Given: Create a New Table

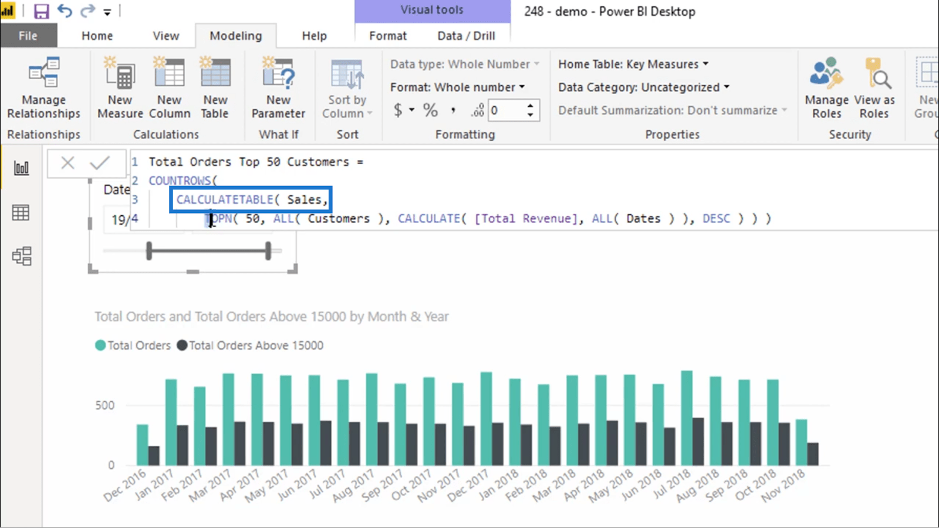Looking at the screenshot, I should (x=215, y=88).
